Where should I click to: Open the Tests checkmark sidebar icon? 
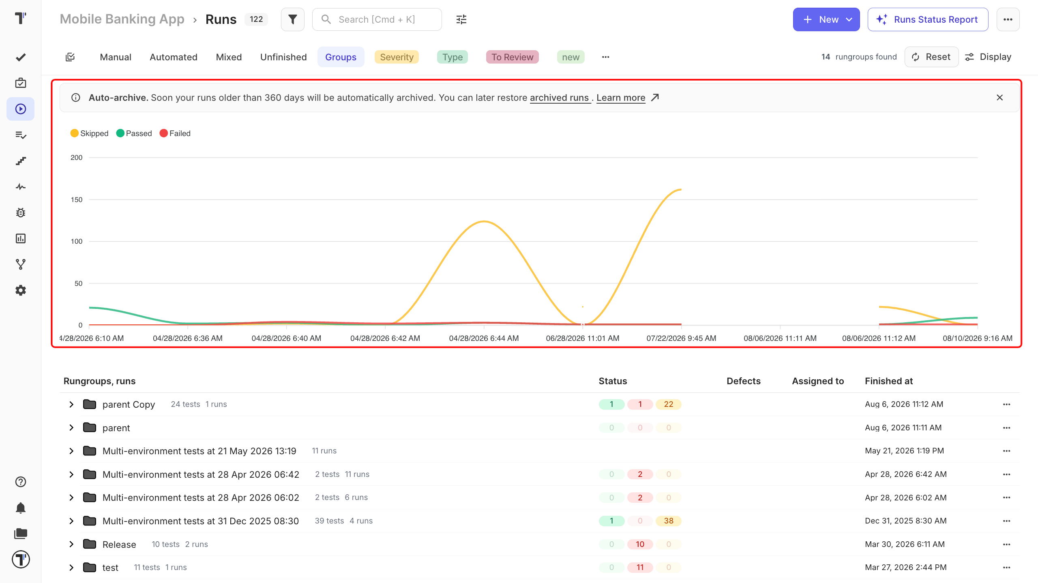[x=21, y=57]
